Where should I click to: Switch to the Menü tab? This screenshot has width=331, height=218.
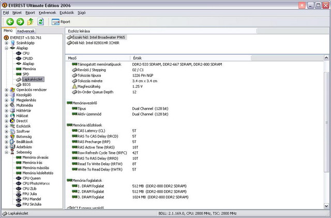point(8,30)
